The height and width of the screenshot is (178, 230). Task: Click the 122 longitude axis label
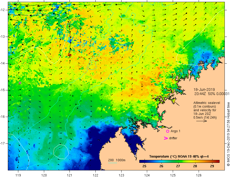point(95,175)
